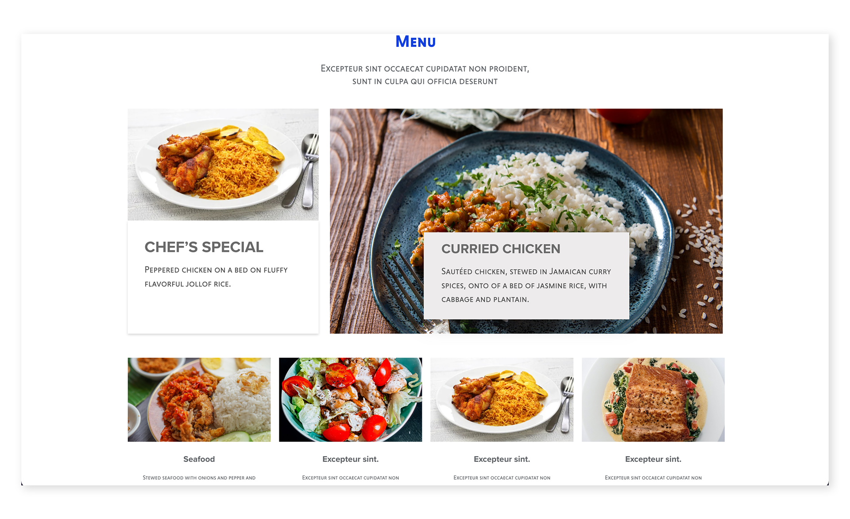Open the tomato salad bowl thumbnail
The image size is (850, 519).
(351, 399)
